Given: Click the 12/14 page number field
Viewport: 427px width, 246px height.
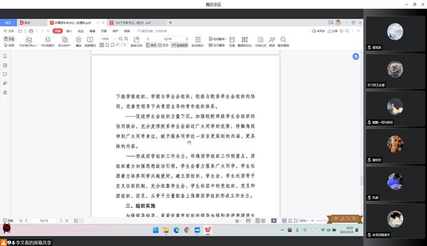Looking at the screenshot, I should point(168,39).
